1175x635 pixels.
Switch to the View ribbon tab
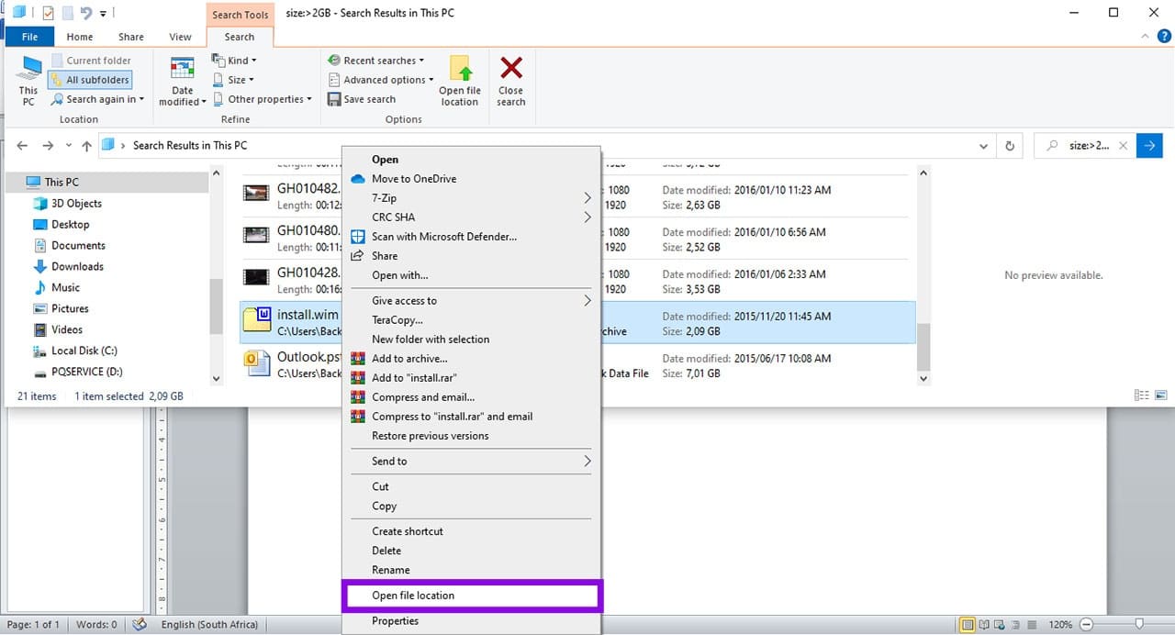tap(181, 37)
